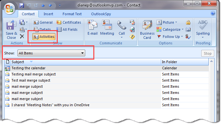Sort by the item type icon column
Viewport: 222px width, 125px height.
[7, 62]
